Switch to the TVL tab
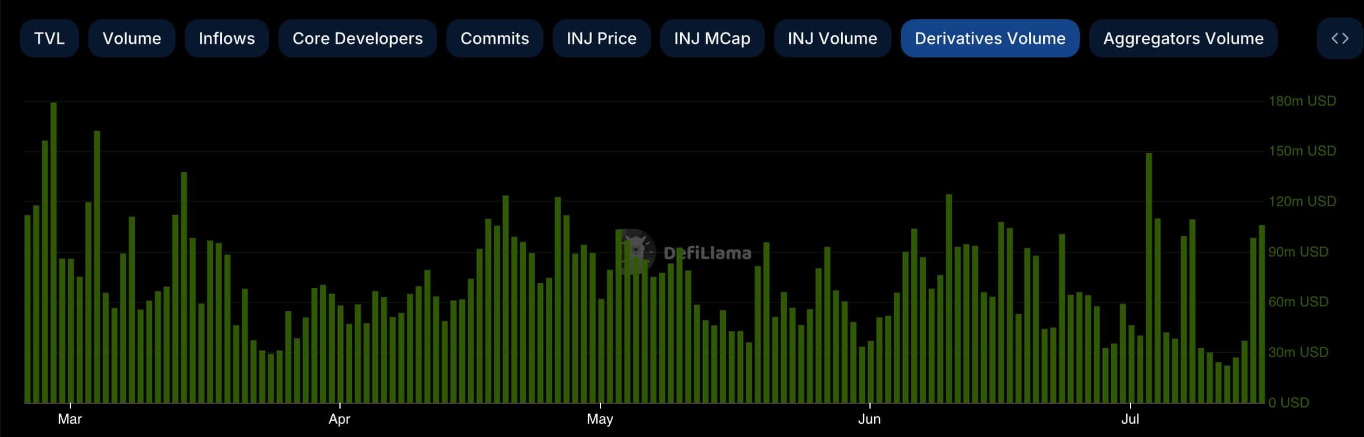Image resolution: width=1364 pixels, height=437 pixels. pyautogui.click(x=49, y=38)
